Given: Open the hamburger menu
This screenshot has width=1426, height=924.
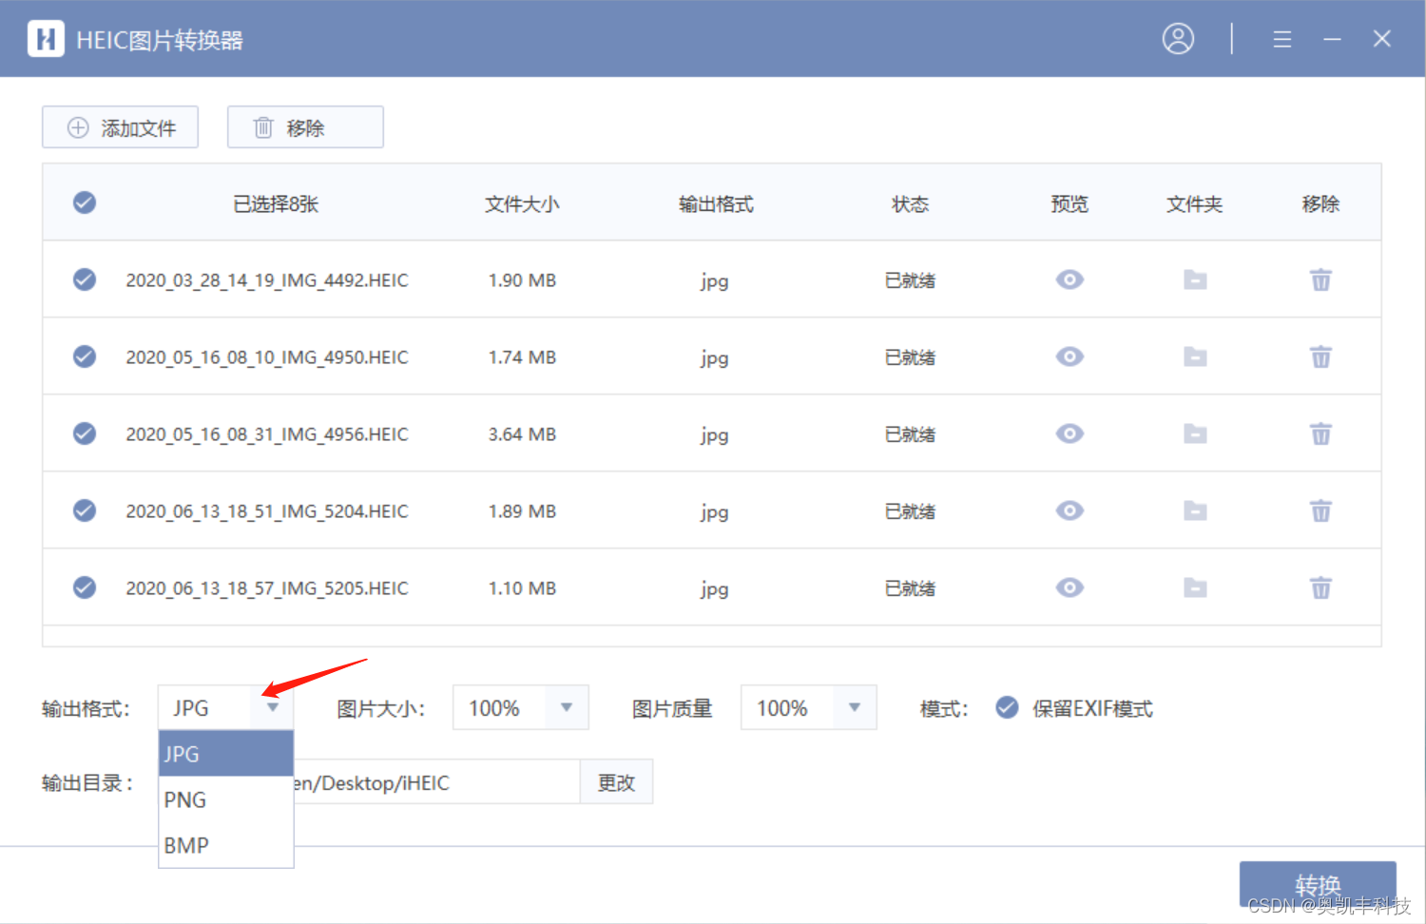Looking at the screenshot, I should coord(1281,39).
